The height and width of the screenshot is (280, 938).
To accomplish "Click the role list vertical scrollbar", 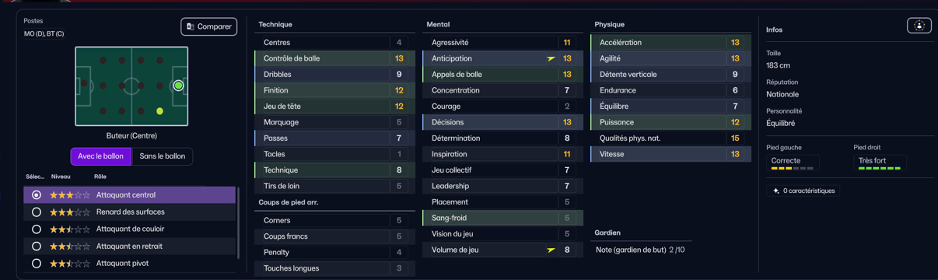I will [238, 222].
